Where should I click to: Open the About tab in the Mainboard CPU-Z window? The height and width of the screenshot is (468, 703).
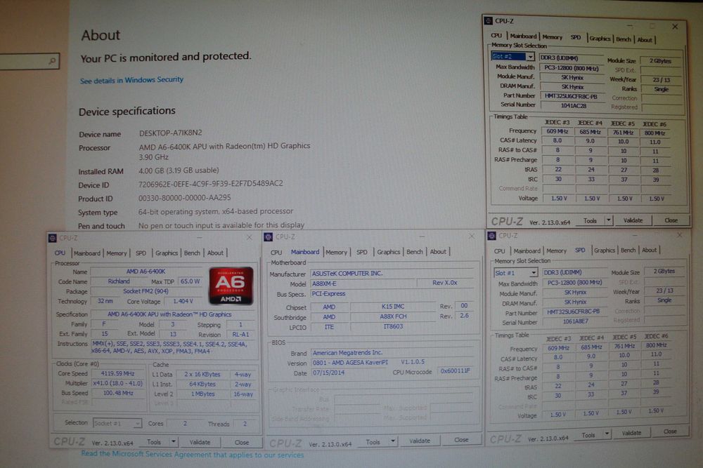(438, 252)
